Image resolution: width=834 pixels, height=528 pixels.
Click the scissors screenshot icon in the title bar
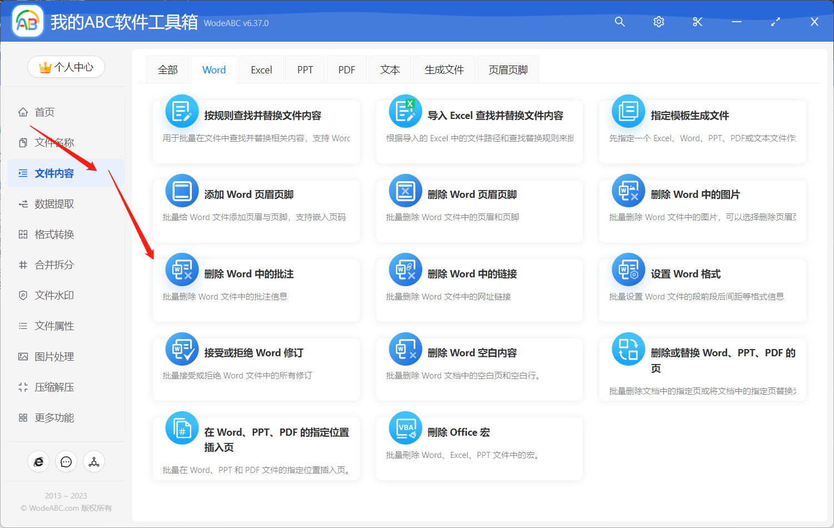(x=697, y=22)
